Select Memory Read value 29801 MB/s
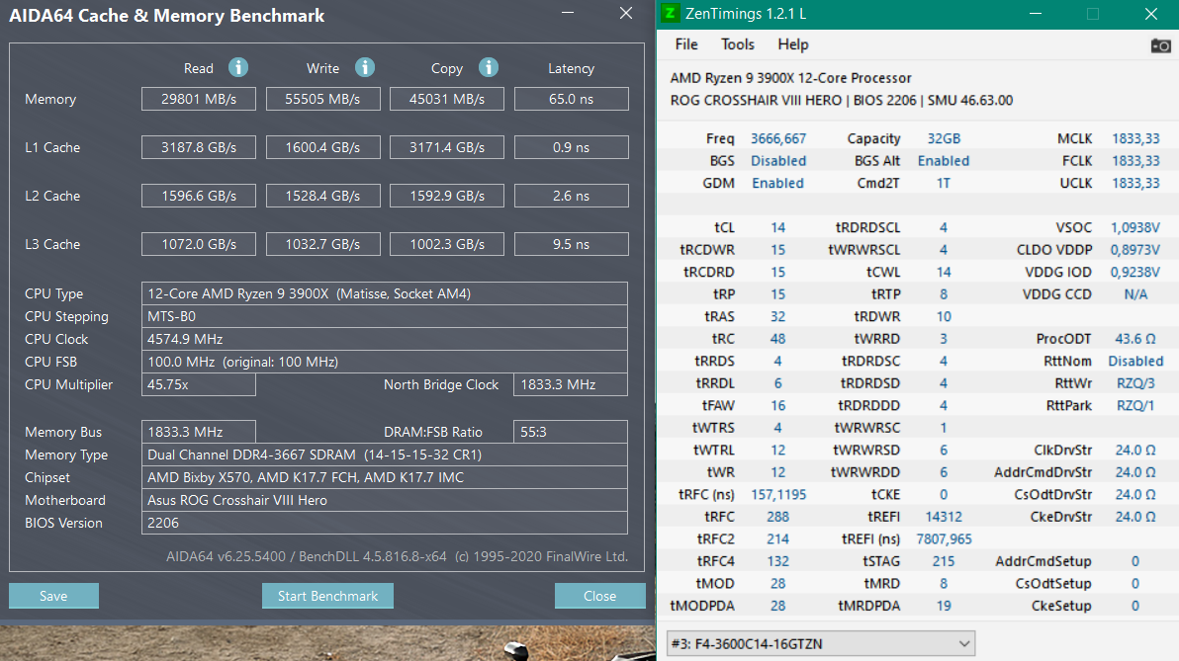Screen dimensions: 1179x661 [x=199, y=99]
